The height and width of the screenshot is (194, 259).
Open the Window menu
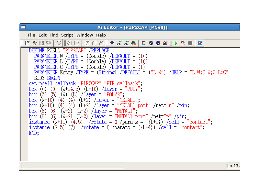(x=84, y=35)
